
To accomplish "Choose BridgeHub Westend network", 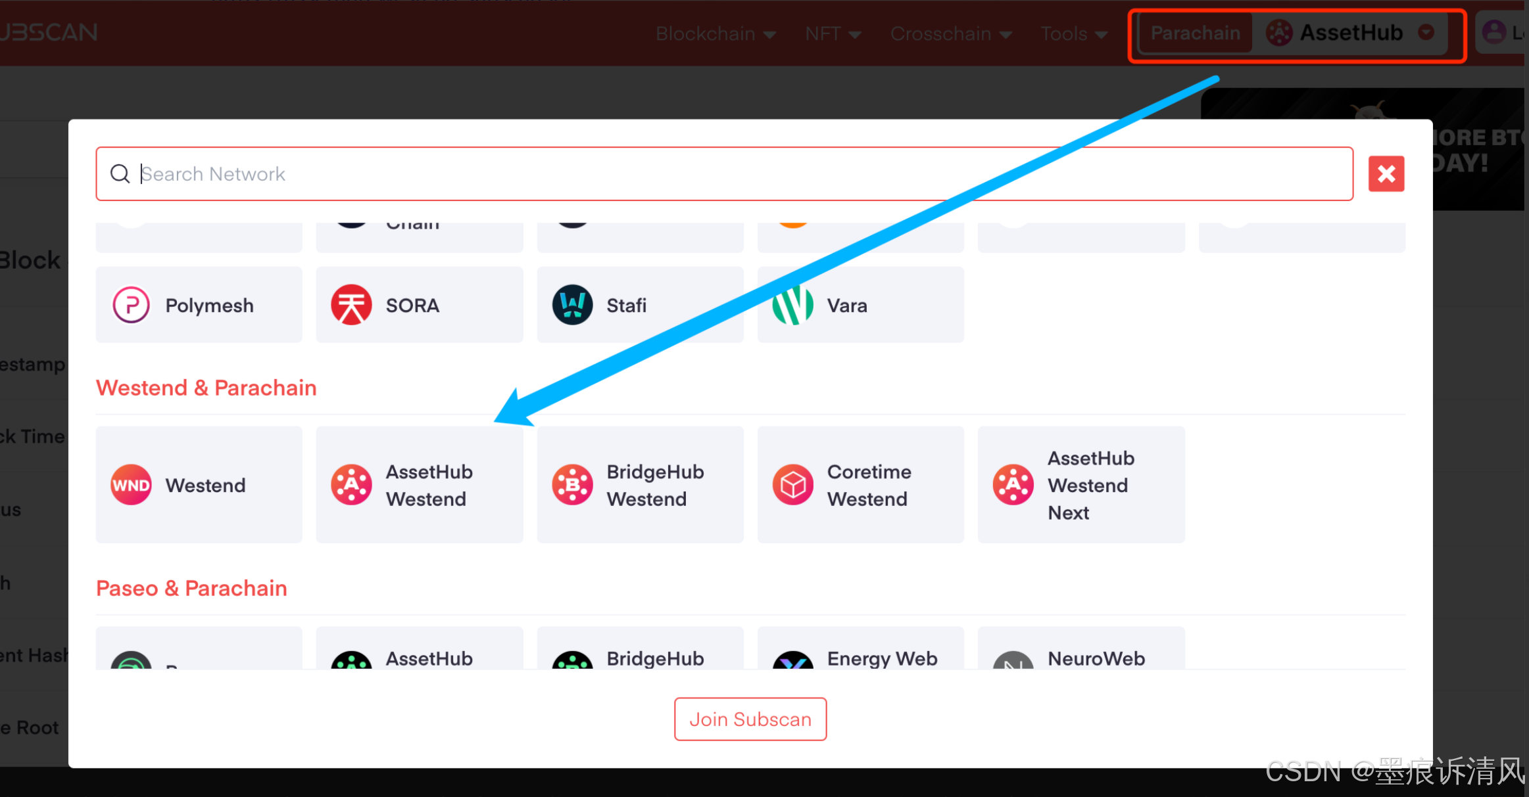I will (640, 484).
